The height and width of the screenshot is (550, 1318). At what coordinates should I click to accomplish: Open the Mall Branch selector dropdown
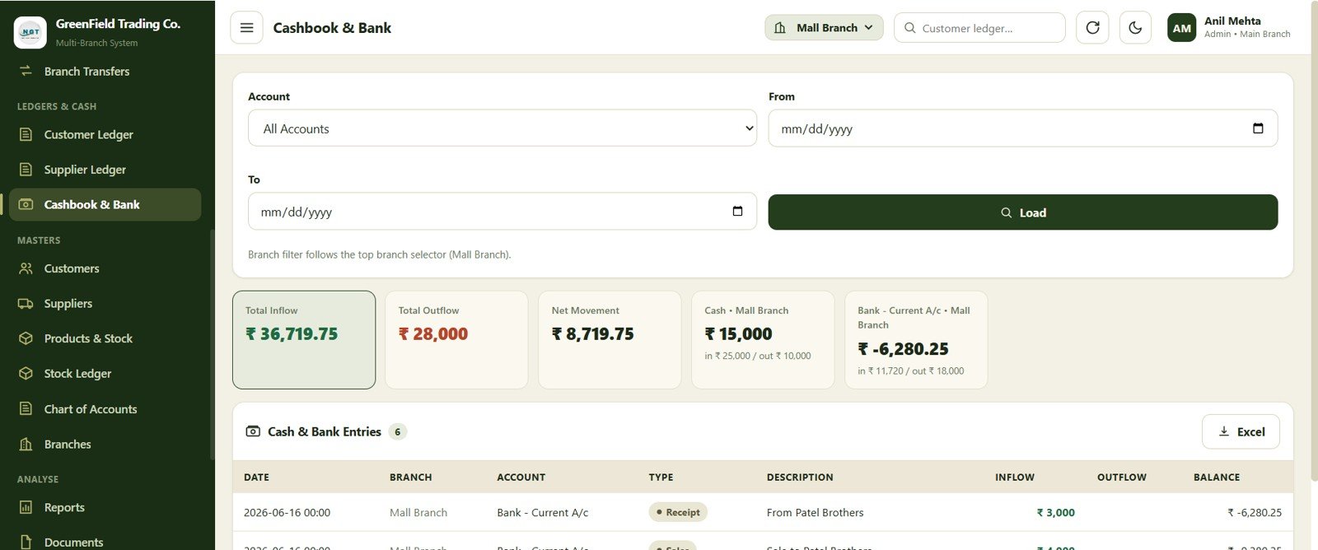point(824,28)
